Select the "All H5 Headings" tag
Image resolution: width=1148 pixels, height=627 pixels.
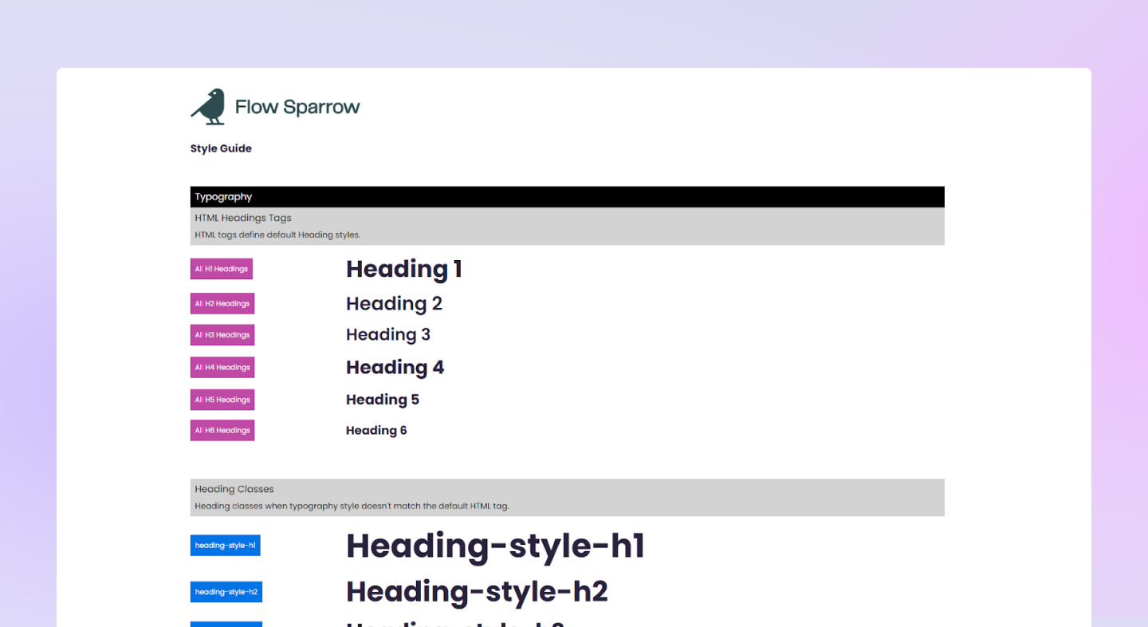click(222, 399)
